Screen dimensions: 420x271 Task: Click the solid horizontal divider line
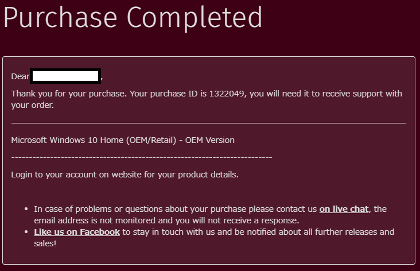(208, 123)
